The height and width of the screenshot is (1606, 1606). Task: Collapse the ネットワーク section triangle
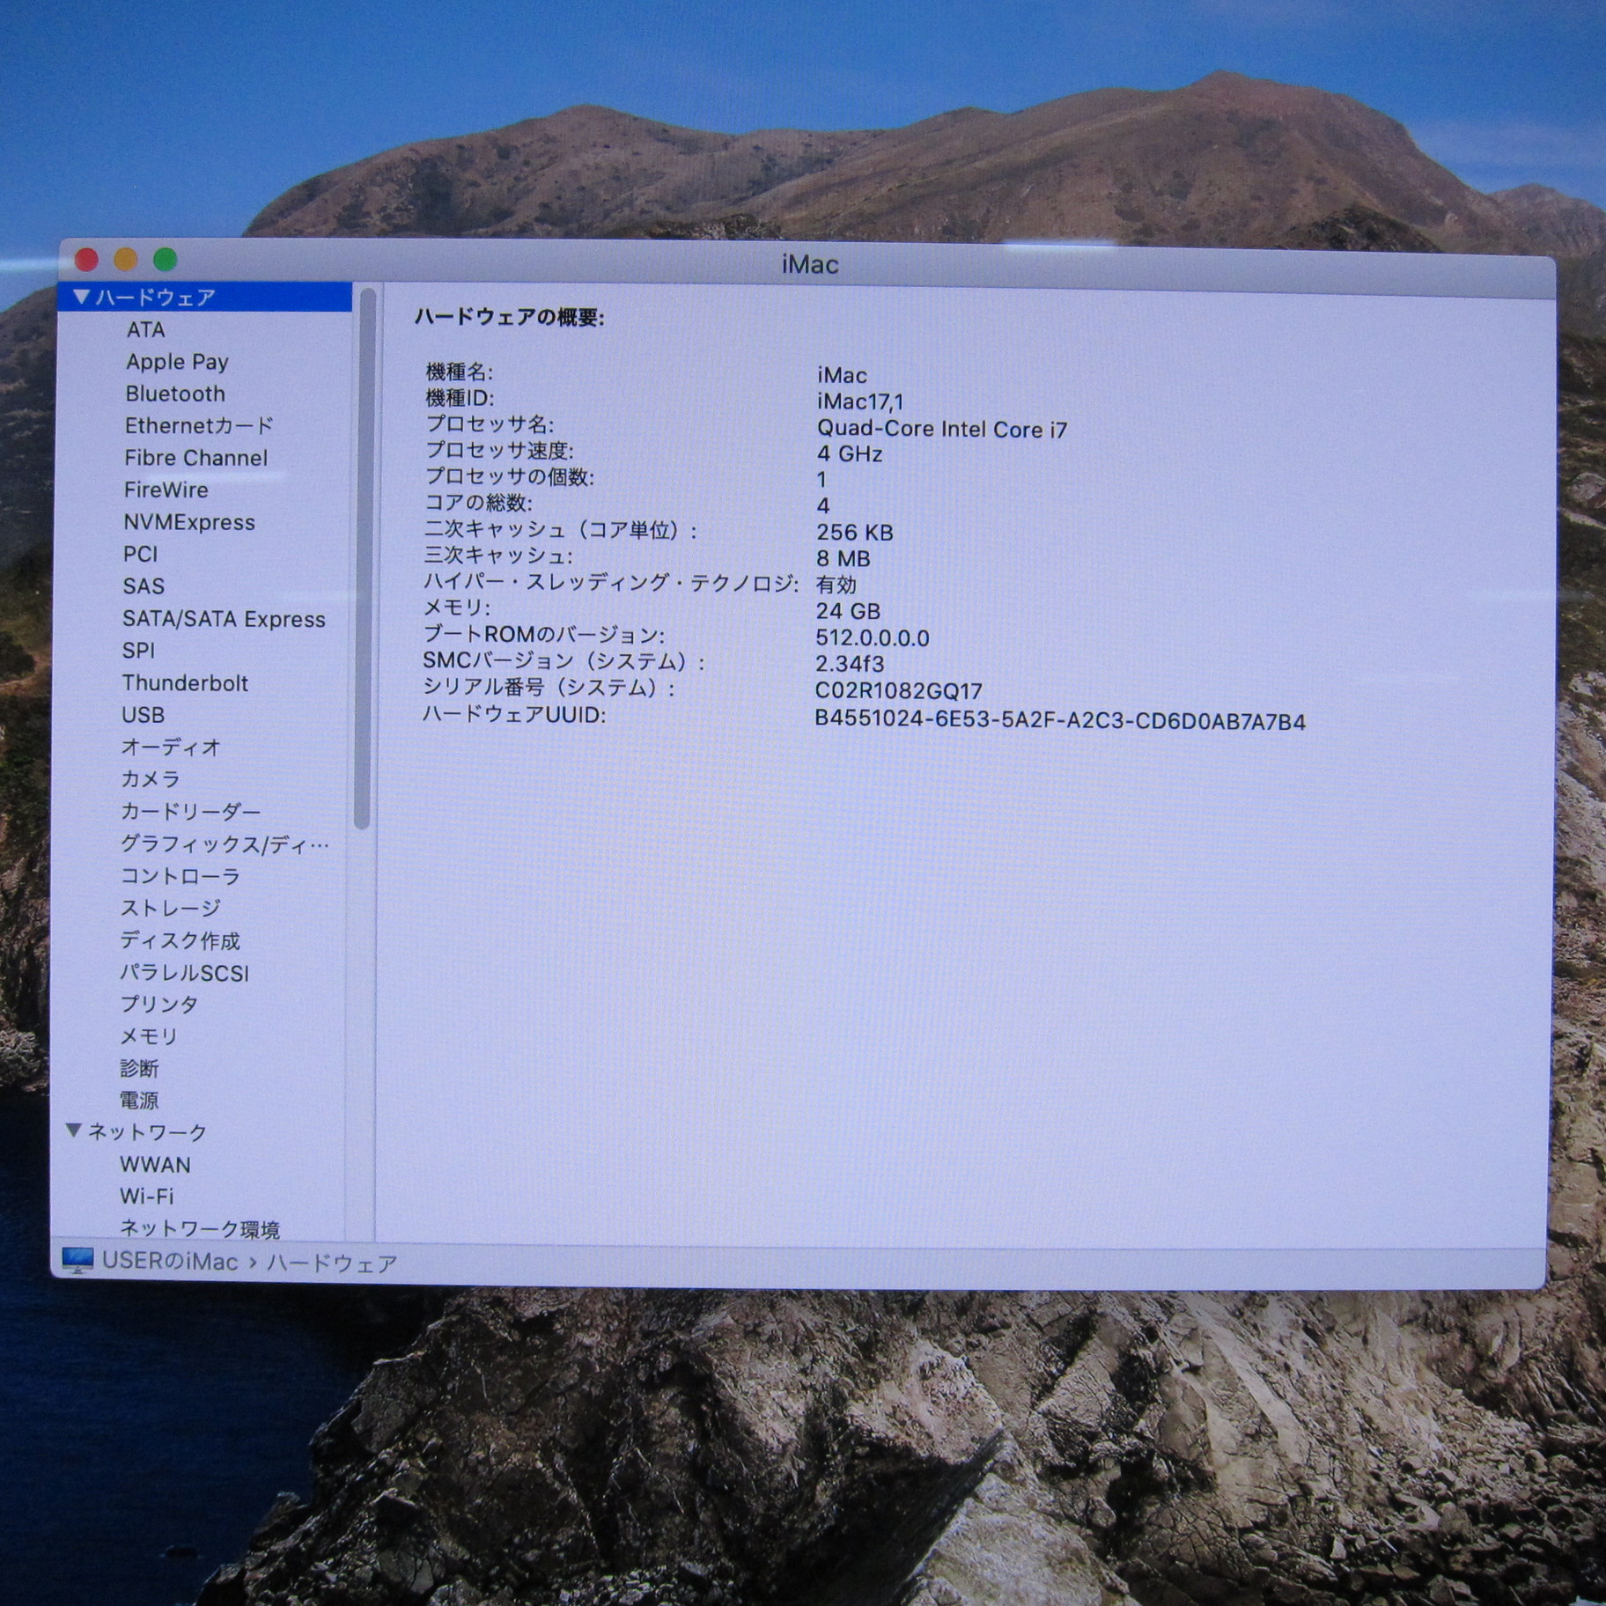[x=74, y=1131]
